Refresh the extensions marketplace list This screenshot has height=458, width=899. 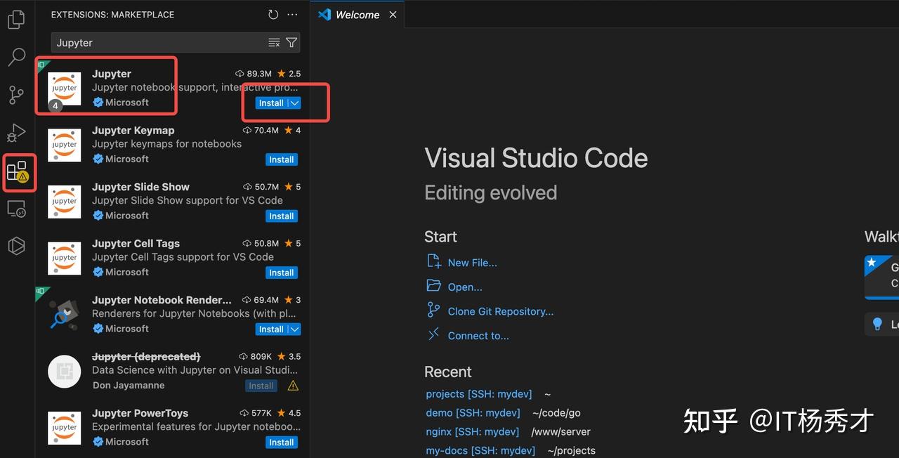[273, 15]
